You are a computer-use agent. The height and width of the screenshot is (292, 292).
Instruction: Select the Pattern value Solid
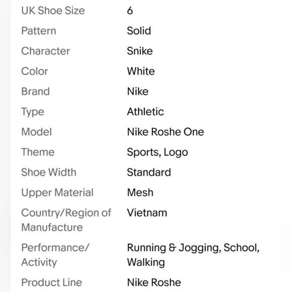[139, 31]
